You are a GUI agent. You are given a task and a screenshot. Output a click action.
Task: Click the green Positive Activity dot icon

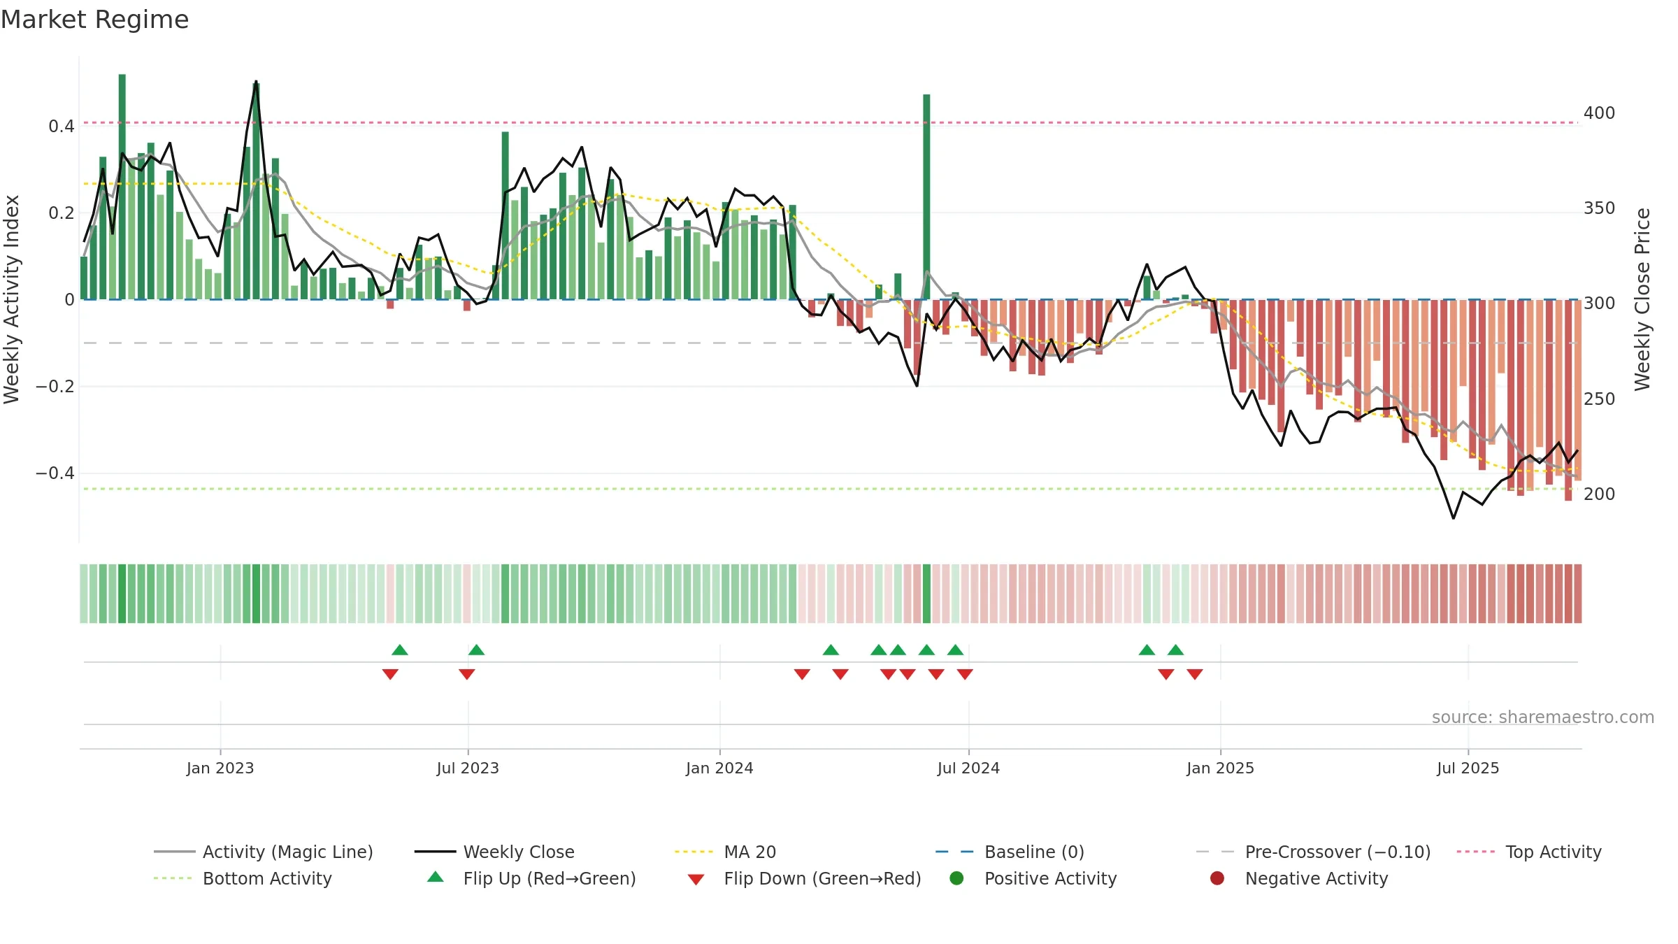956,878
